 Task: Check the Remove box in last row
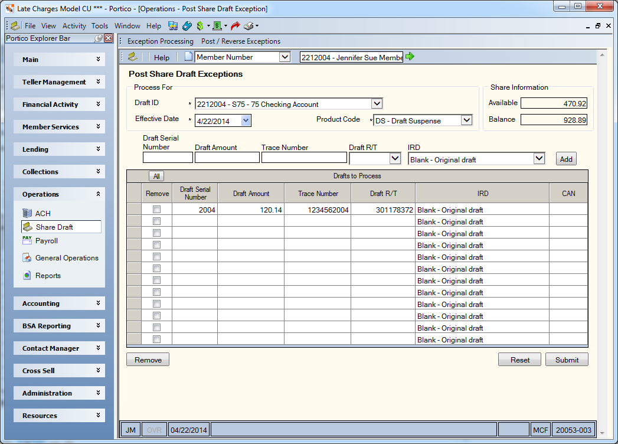pos(156,339)
